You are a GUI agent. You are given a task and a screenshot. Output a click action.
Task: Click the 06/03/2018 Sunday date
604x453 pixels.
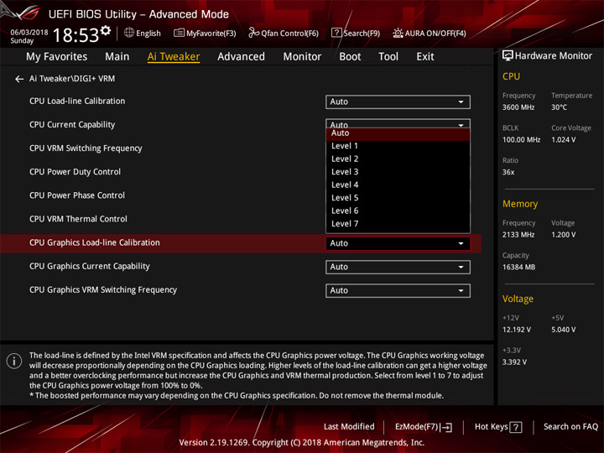pos(29,36)
